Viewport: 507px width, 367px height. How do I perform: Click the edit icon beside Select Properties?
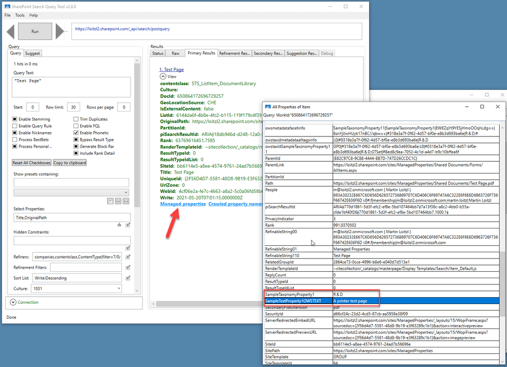click(x=128, y=224)
